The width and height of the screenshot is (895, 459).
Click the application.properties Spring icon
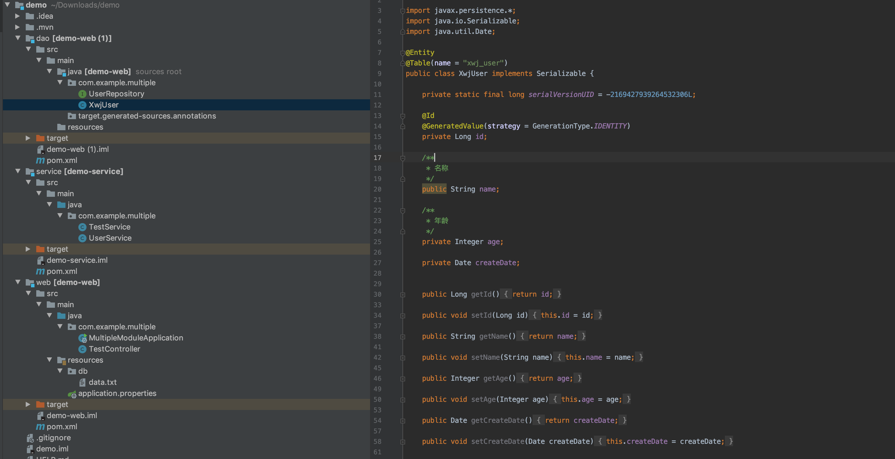pyautogui.click(x=72, y=394)
